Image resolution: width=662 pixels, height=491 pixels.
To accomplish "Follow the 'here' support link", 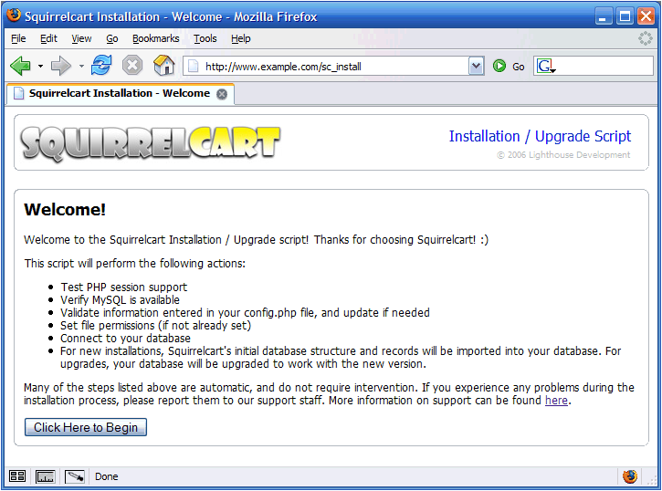I will 556,401.
